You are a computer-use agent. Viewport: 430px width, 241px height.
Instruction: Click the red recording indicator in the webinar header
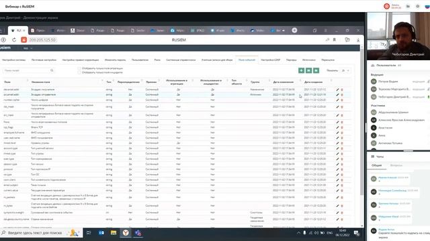click(387, 6)
